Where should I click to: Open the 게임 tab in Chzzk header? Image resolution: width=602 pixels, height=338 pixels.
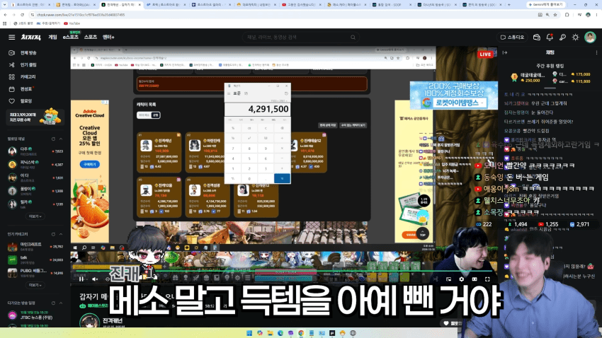[x=52, y=37]
